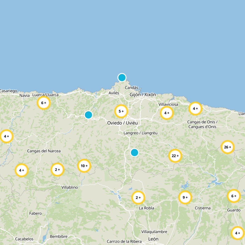Viewport: 245px width, 245px height.
Task: Click the 4+ cluster near Cangas de Onís
Action: pos(196,108)
